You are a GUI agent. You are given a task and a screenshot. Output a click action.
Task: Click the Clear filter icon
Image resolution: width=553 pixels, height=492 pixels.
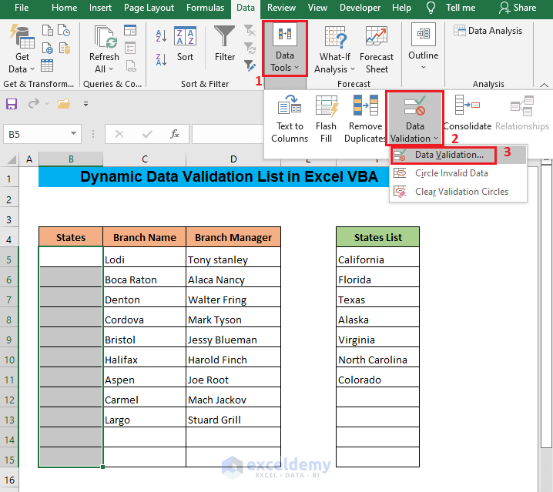click(250, 31)
